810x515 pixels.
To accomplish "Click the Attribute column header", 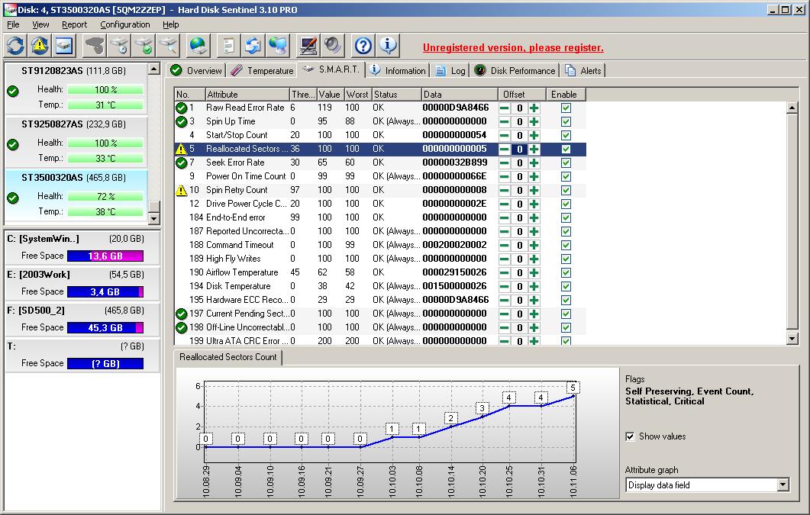I will point(247,95).
